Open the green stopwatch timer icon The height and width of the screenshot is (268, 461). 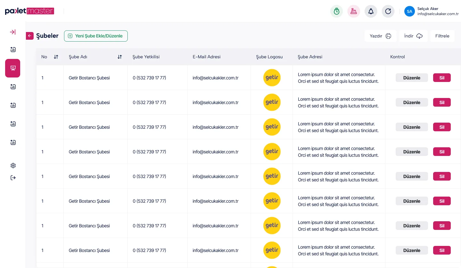point(336,12)
